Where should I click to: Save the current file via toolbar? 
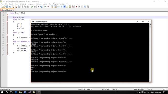click(x=7, y=7)
